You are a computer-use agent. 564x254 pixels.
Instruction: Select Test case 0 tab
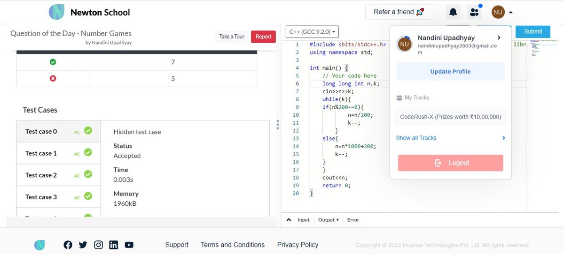(x=58, y=131)
